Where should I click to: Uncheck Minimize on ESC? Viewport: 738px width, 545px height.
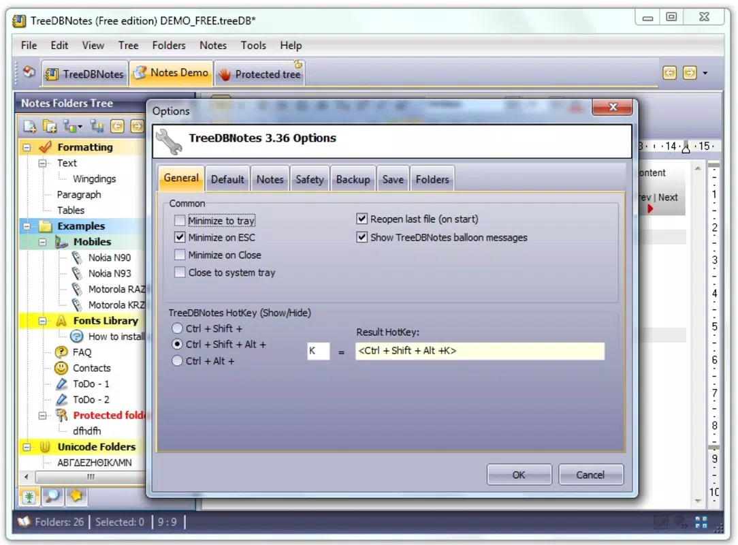point(180,237)
